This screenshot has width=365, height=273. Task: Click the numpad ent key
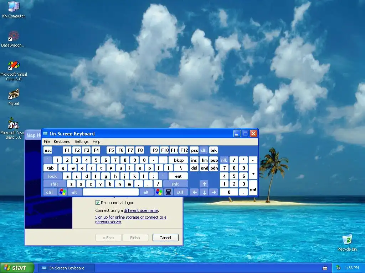click(253, 188)
